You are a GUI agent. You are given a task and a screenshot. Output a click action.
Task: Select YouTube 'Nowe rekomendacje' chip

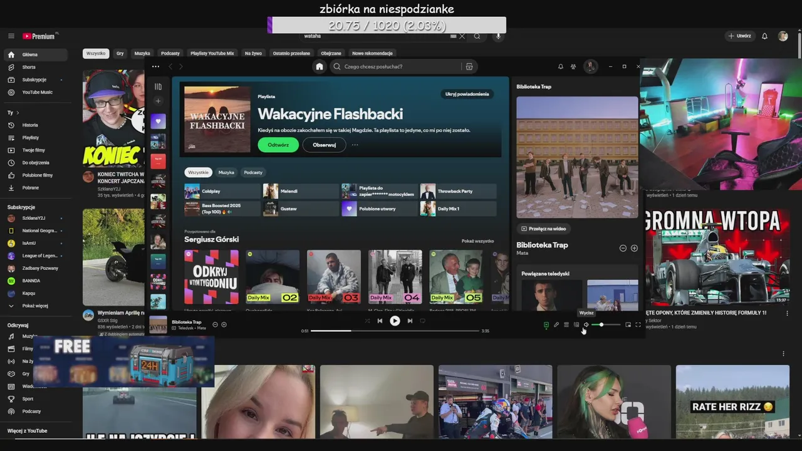pyautogui.click(x=372, y=53)
